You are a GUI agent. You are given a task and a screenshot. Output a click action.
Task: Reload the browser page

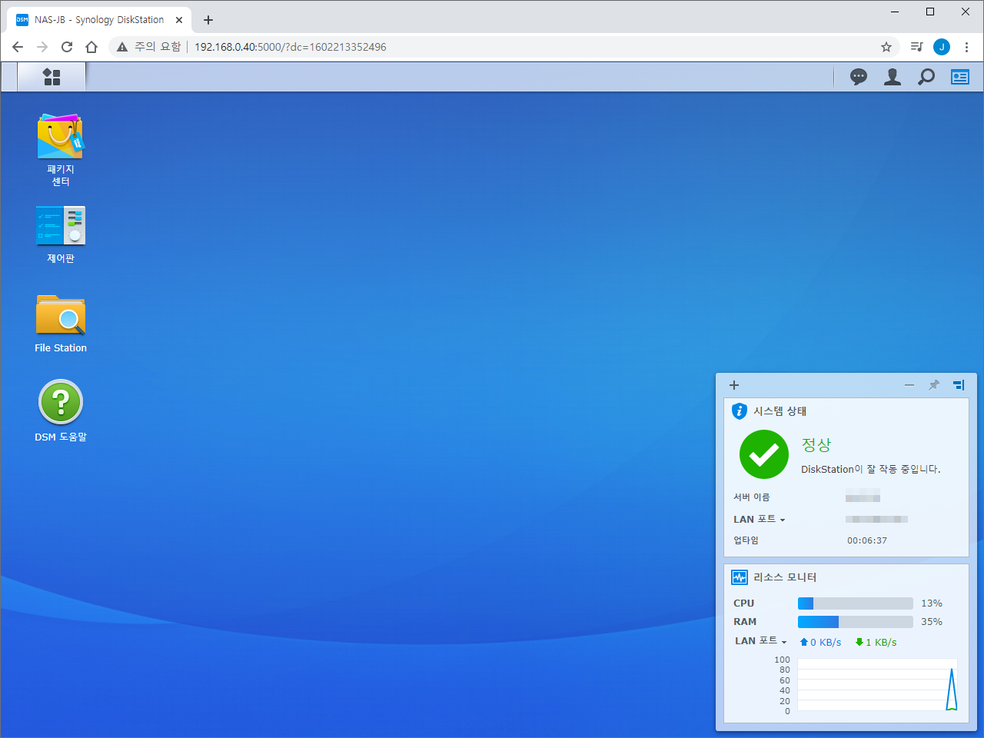[67, 47]
